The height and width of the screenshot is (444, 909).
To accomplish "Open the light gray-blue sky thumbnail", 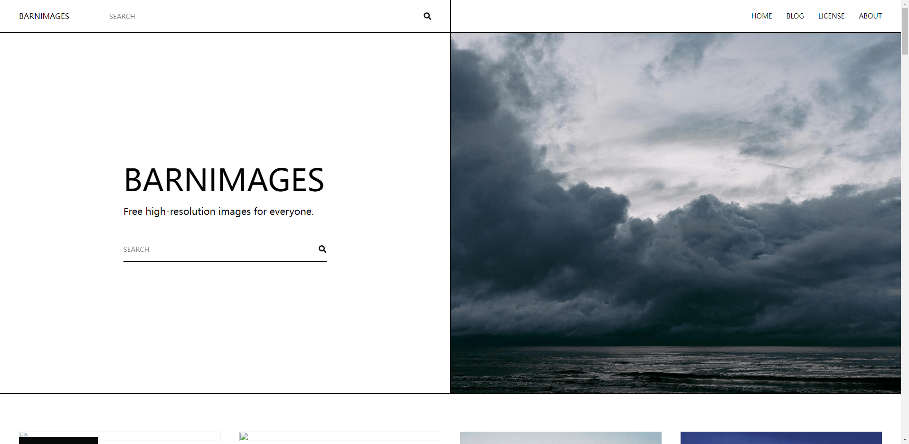I will click(x=560, y=438).
